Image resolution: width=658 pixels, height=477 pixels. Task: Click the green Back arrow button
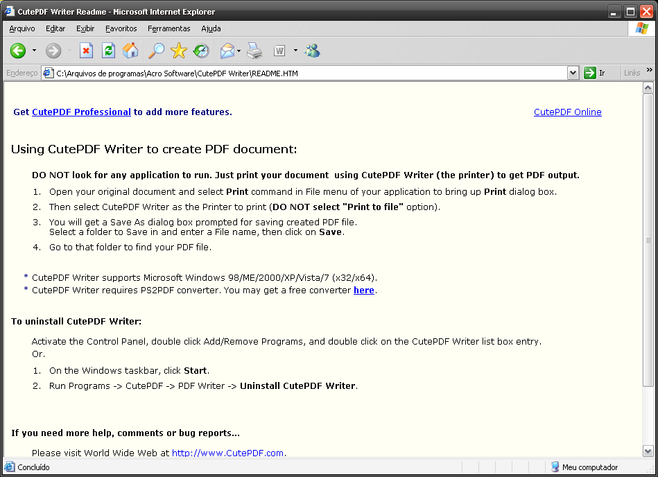(x=18, y=51)
